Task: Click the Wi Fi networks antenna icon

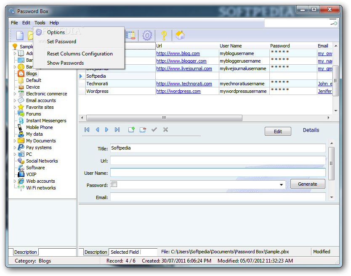Action: (21, 188)
